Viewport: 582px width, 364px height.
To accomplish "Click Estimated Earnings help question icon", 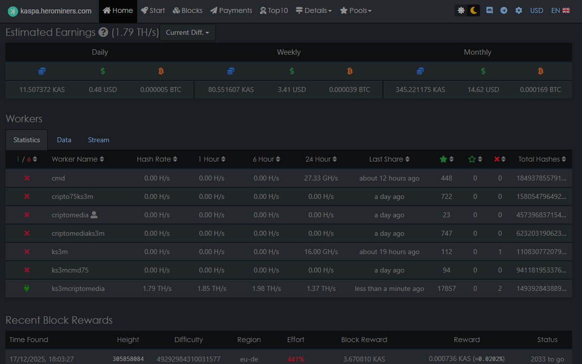I will click(103, 32).
